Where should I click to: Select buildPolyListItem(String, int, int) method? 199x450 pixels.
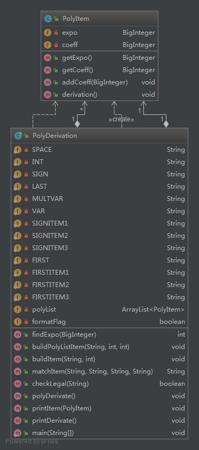click(x=99, y=347)
